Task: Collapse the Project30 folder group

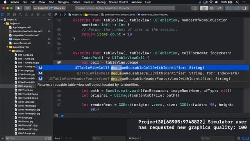Action: tap(5, 23)
